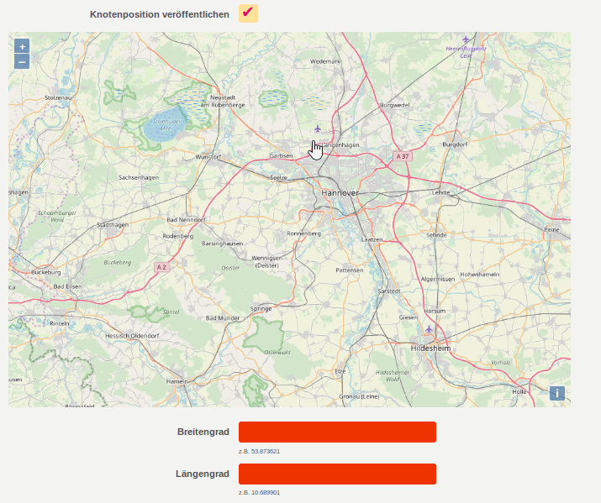Zoom out with the map minus button

[22, 61]
